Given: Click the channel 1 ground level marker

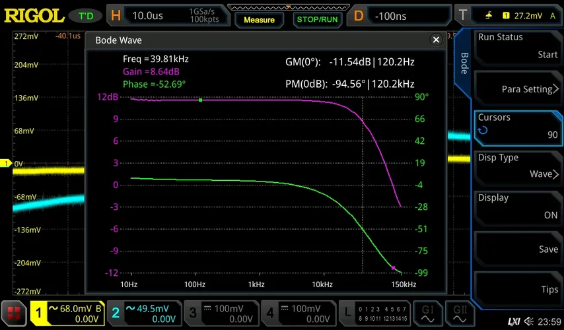Looking at the screenshot, I should pyautogui.click(x=6, y=164).
